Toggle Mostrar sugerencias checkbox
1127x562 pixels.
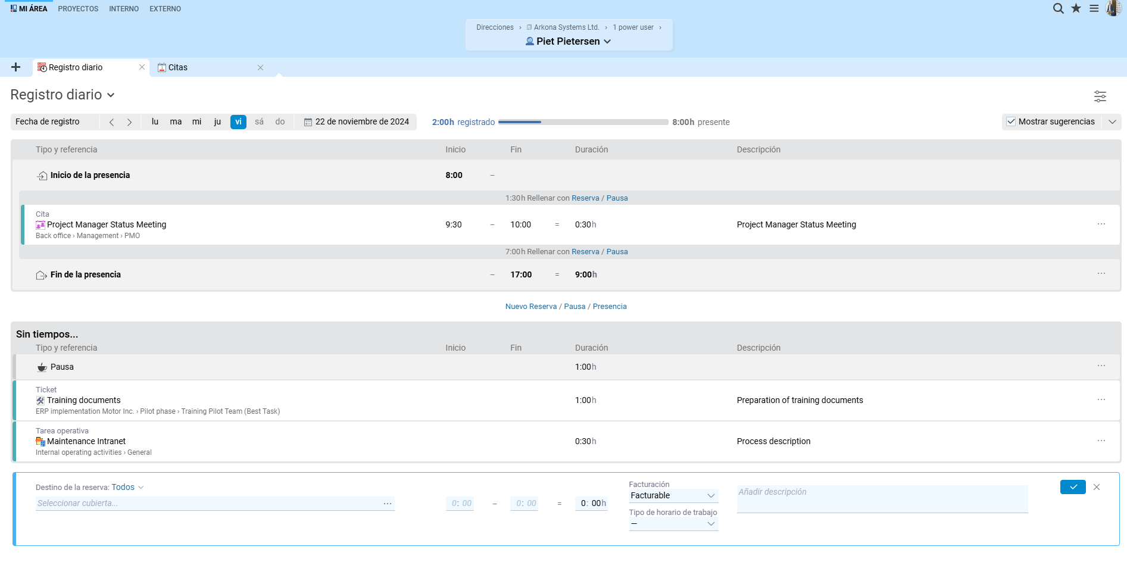(x=1011, y=121)
